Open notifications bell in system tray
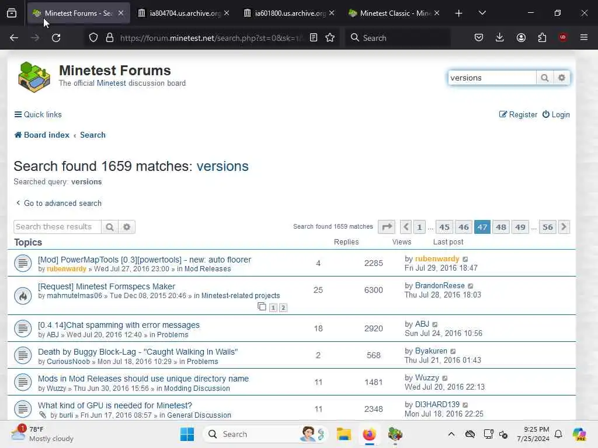This screenshot has width=598, height=448. pyautogui.click(x=558, y=434)
